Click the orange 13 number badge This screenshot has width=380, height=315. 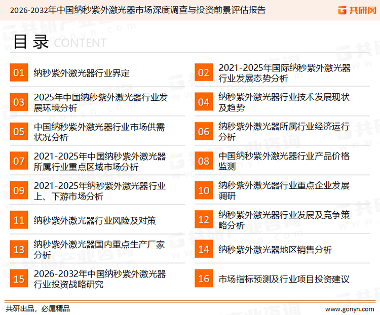click(x=19, y=249)
